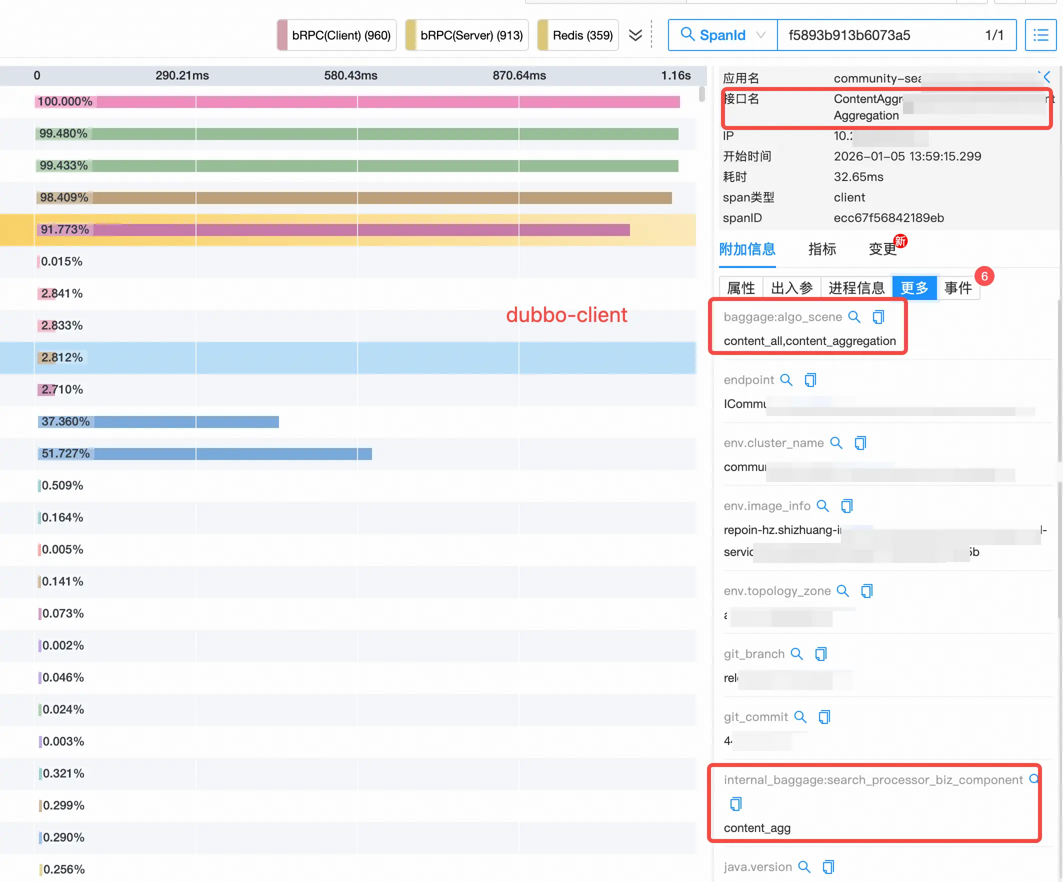
Task: Expand more span type filters with double chevron
Action: coord(635,35)
